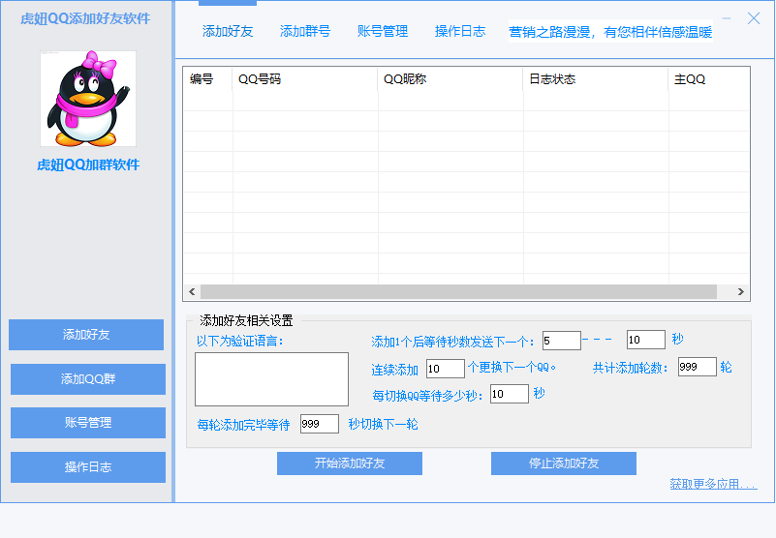This screenshot has height=538, width=776.
Task: Open the 账号管理 tab at top
Action: (383, 31)
